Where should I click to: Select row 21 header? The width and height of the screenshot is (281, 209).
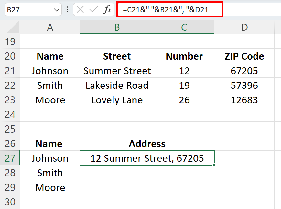[x=10, y=71]
